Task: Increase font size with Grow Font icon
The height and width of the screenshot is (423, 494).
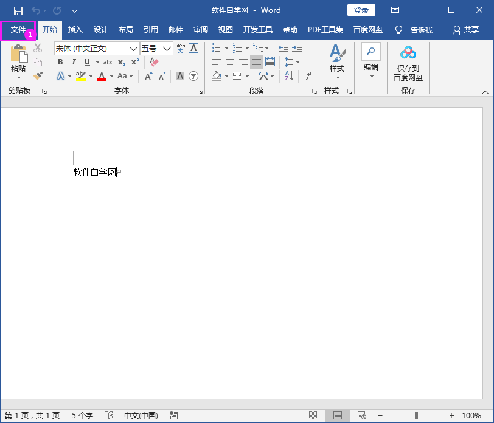Action: (148, 75)
